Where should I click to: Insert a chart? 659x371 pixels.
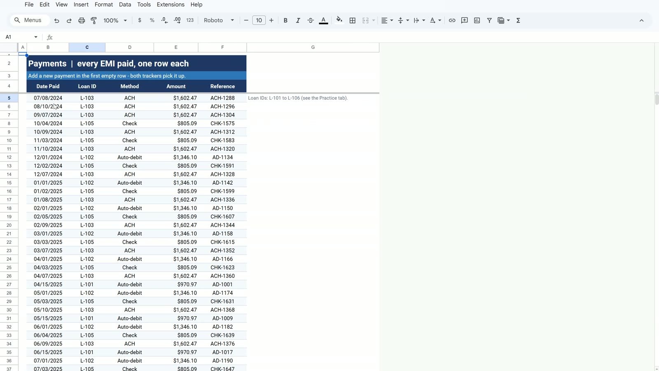point(477,20)
